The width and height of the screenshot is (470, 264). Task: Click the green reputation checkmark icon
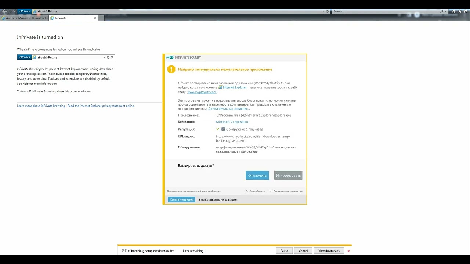coord(218,129)
